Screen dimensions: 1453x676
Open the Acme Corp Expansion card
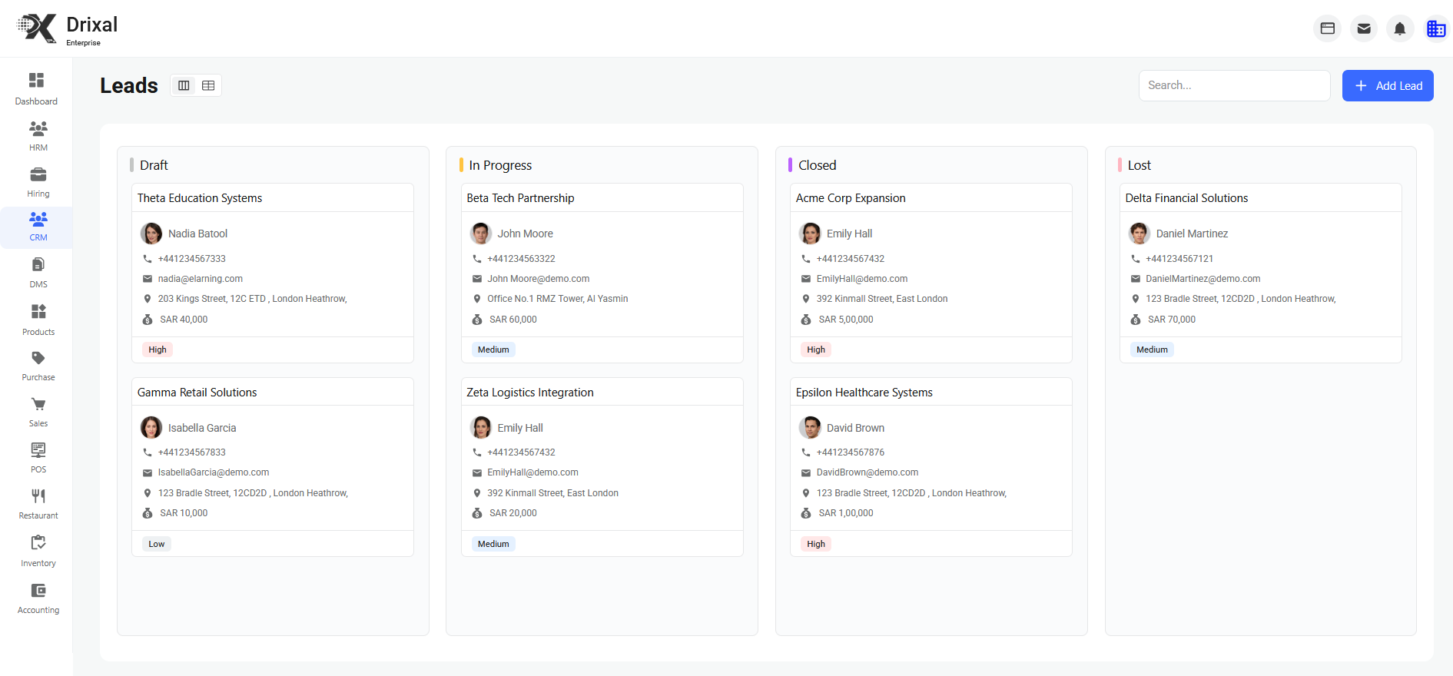pyautogui.click(x=851, y=198)
